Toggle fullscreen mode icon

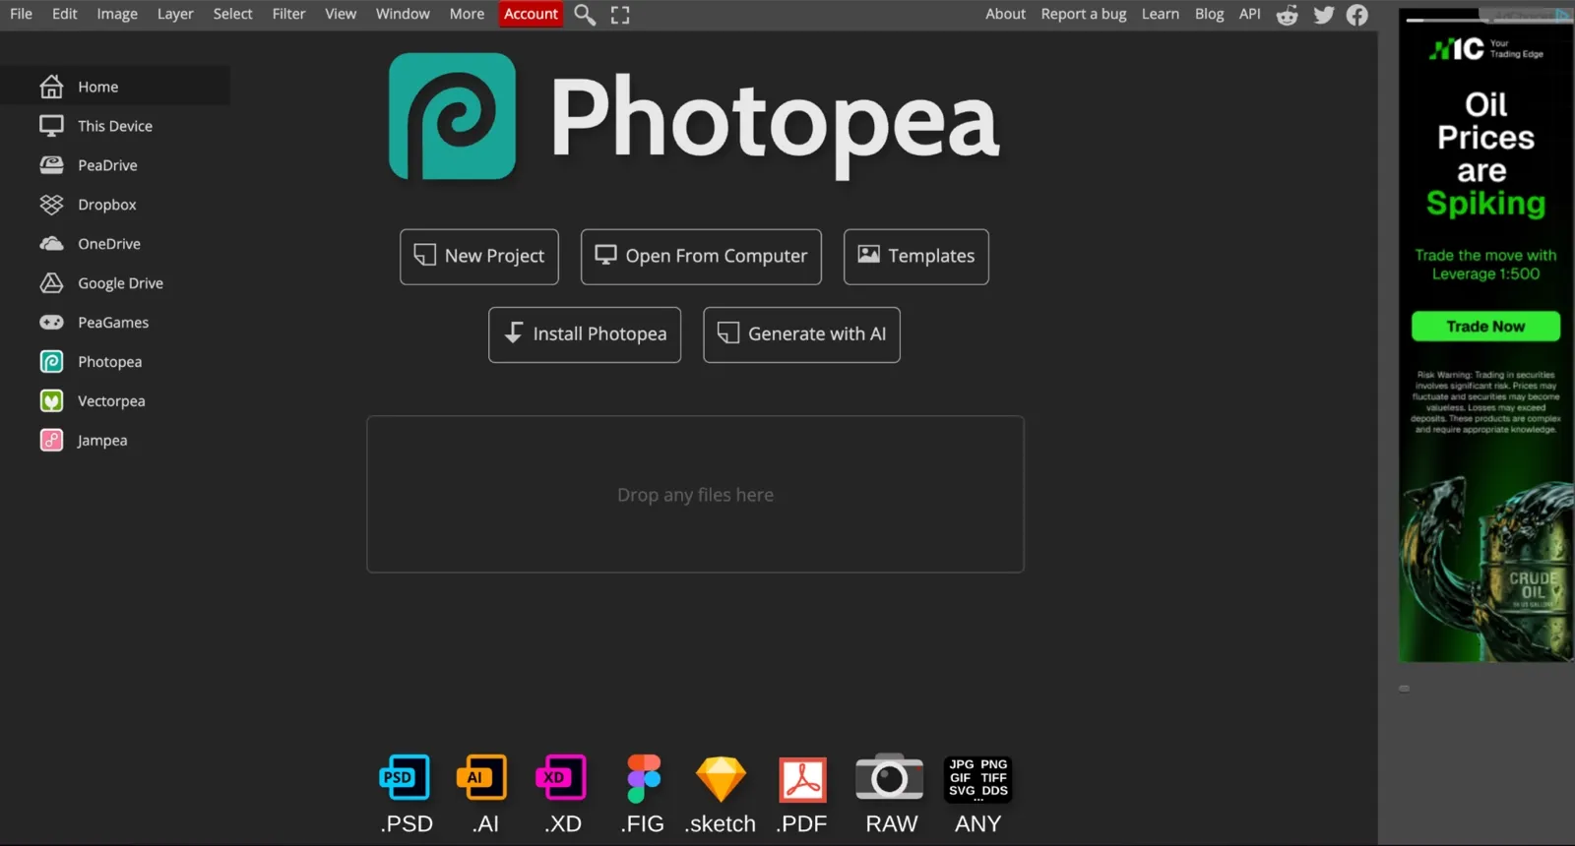tap(620, 15)
